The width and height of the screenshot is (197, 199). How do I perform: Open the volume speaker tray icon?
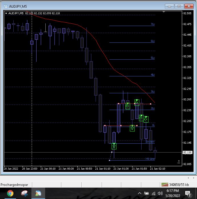click(x=160, y=193)
